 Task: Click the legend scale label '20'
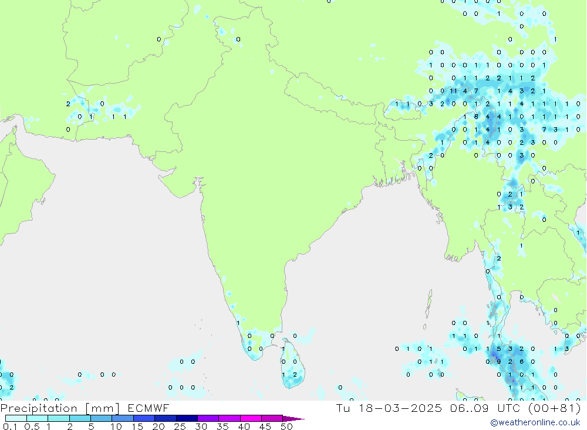tap(158, 426)
